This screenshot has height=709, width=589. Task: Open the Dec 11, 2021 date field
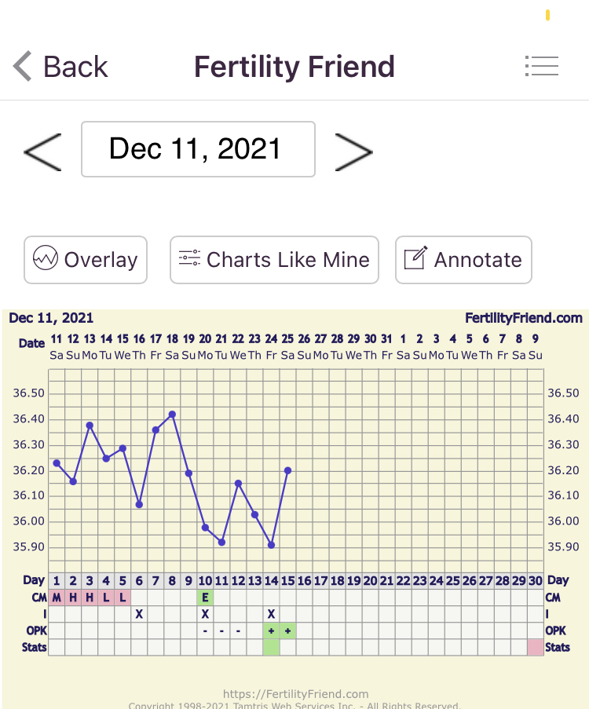(198, 149)
